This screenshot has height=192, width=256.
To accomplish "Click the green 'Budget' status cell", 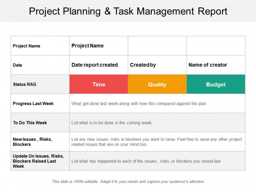I will pyautogui.click(x=216, y=84).
